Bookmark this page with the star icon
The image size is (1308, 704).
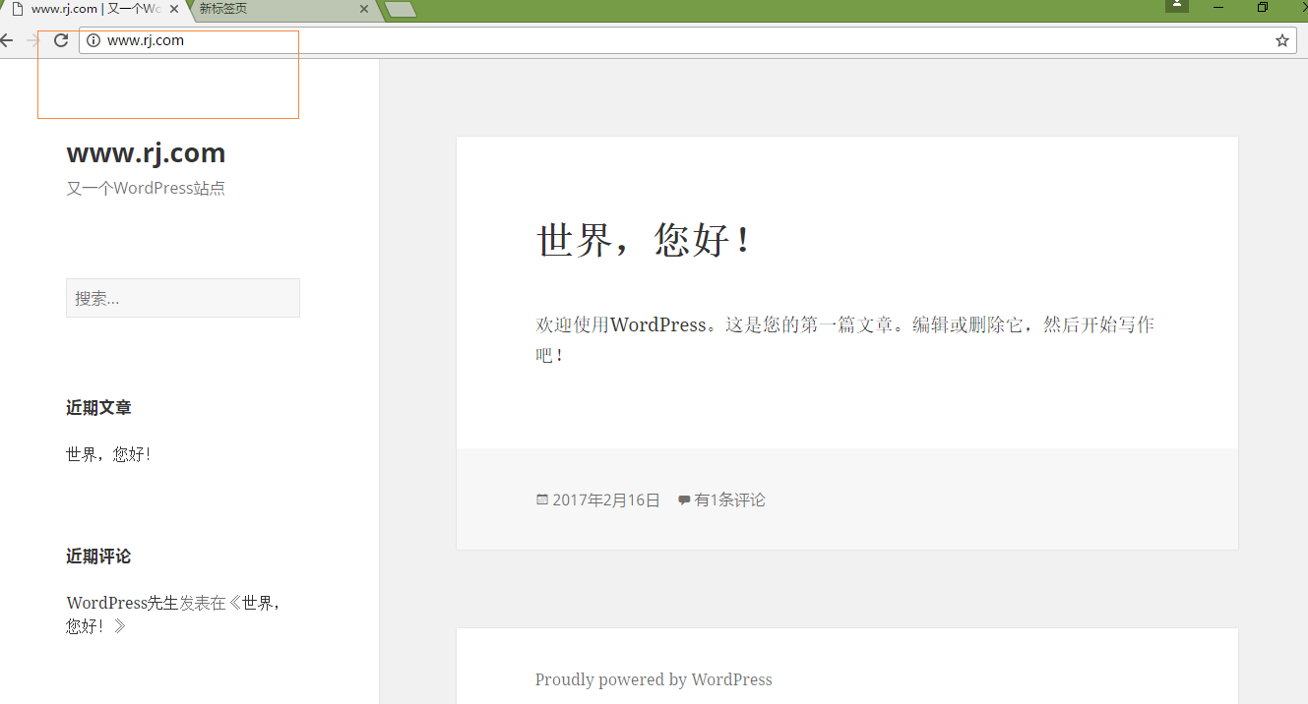tap(1282, 40)
